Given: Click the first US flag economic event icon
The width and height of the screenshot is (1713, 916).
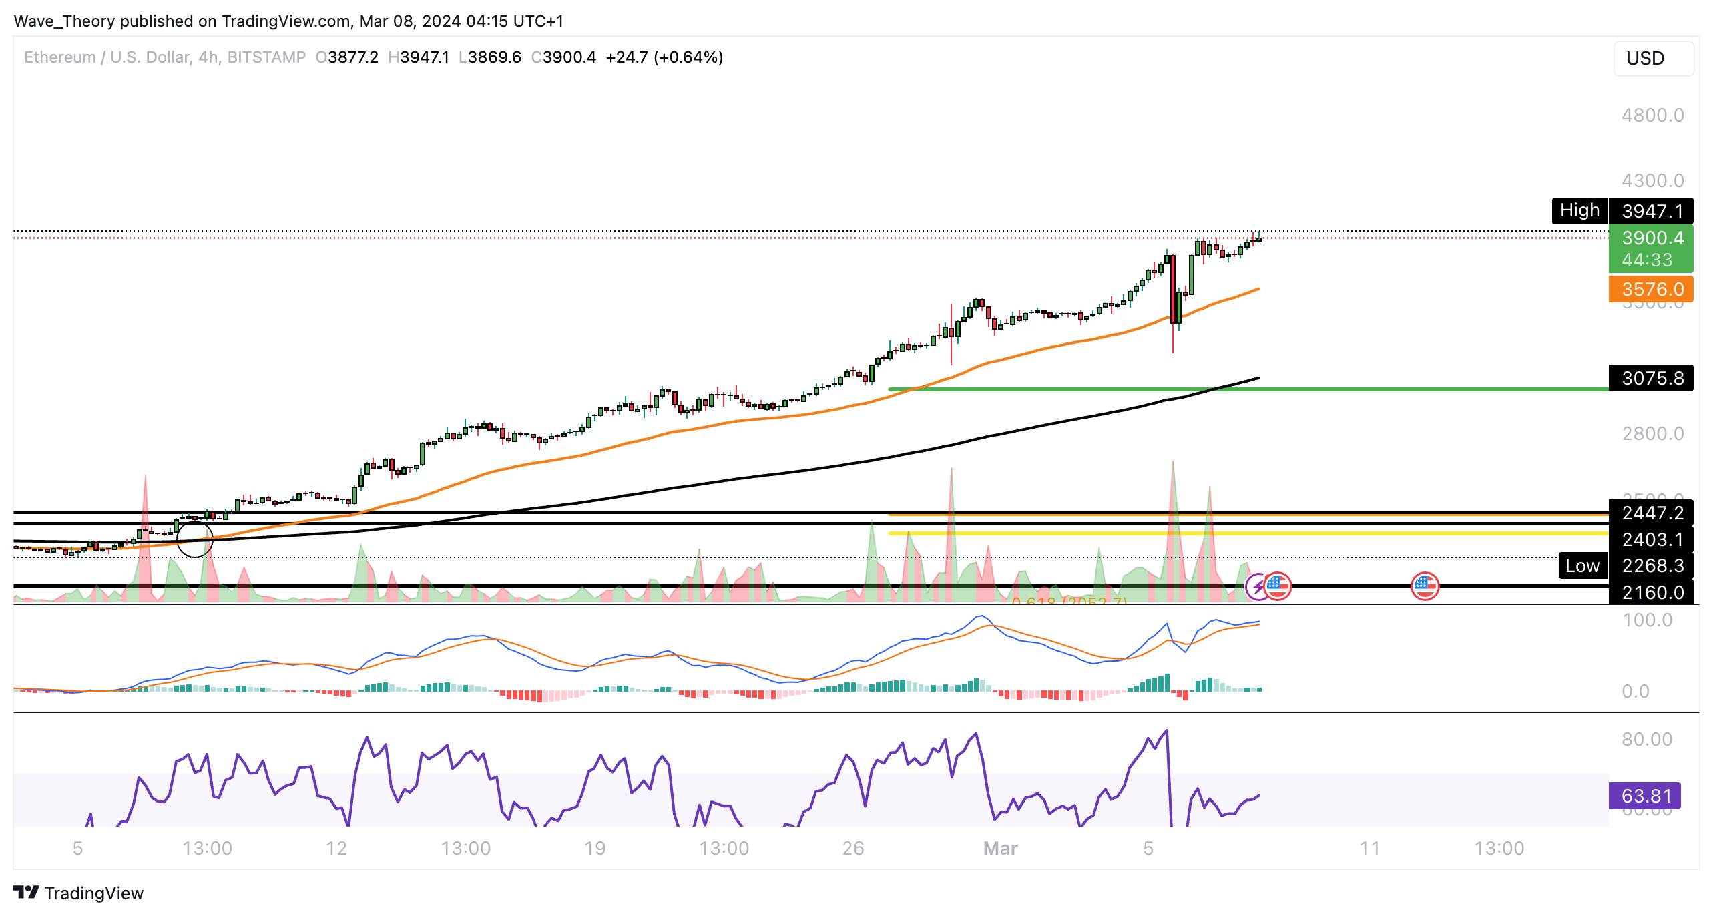Looking at the screenshot, I should point(1278,586).
